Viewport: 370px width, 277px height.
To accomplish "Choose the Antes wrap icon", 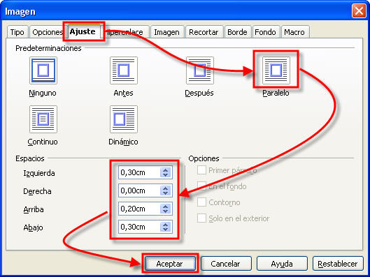I will coord(124,70).
